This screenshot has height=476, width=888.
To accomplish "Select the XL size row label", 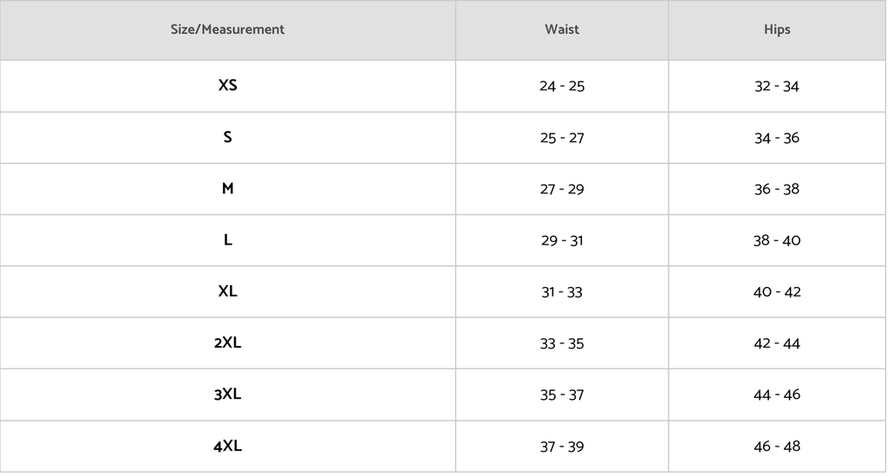I will 227,291.
